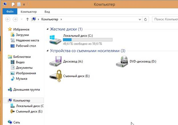Select the DVD-дисковод (D:) icon
Image resolution: width=178 pixels, height=125 pixels.
tap(122, 61)
